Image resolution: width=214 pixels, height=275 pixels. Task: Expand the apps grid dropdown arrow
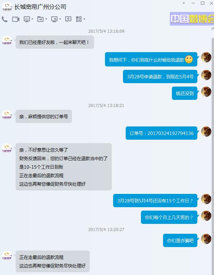click(84, 19)
